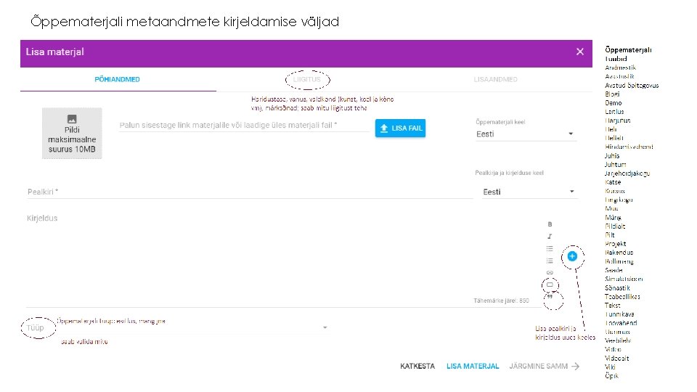Screen dimensions: 697x392
Task: Click 'Projekt' in the material types list
Action: point(615,244)
